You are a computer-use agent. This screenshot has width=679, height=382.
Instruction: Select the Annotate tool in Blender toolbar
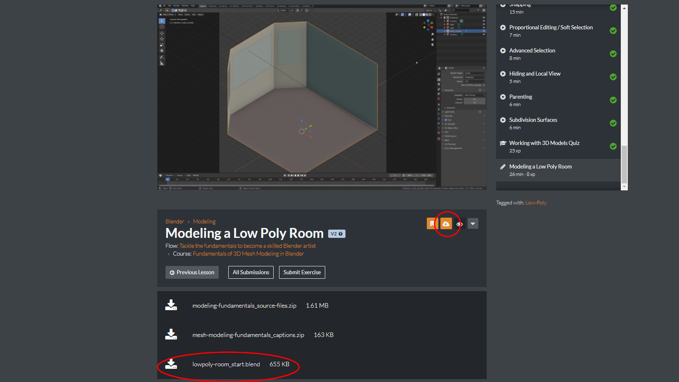[162, 57]
